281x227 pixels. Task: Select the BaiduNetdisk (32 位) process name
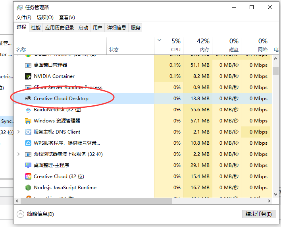pyautogui.click(x=58, y=110)
